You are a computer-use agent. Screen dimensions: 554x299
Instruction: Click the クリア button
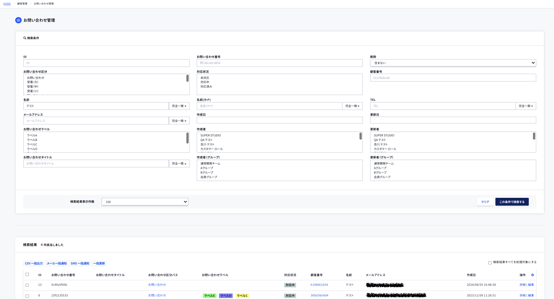coord(485,202)
